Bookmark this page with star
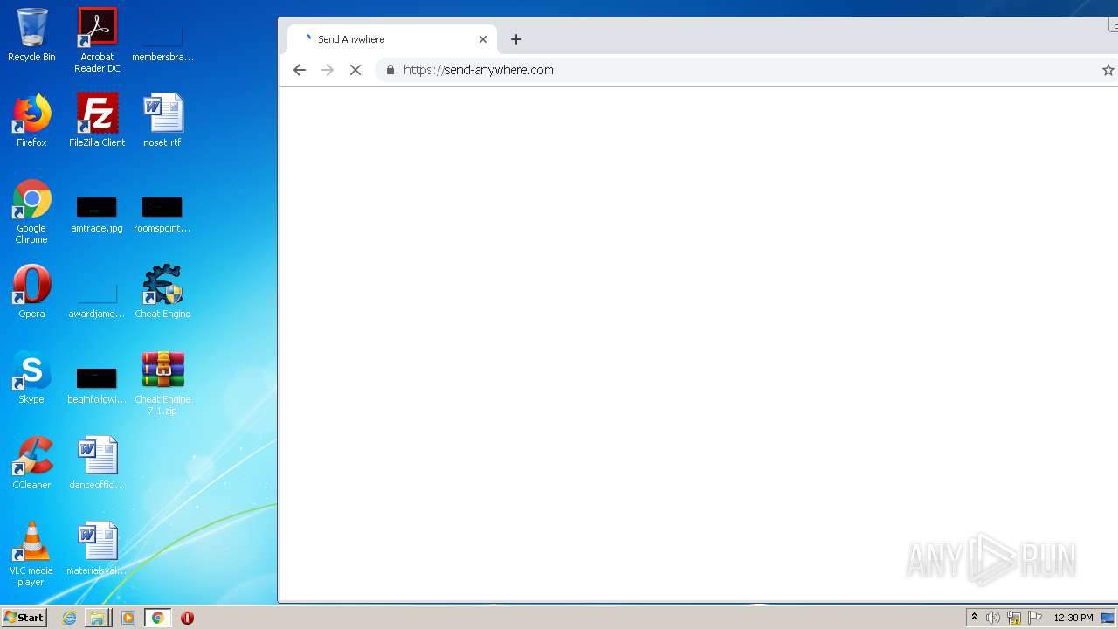 (x=1108, y=70)
